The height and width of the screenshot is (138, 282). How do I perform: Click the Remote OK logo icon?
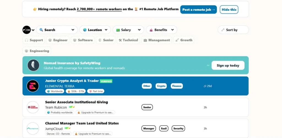point(26,30)
